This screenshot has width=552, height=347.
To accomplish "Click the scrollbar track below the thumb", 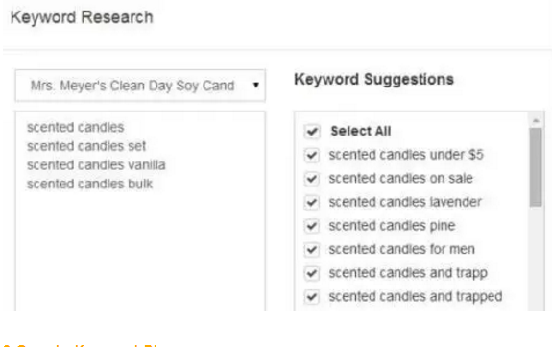I will [x=536, y=260].
